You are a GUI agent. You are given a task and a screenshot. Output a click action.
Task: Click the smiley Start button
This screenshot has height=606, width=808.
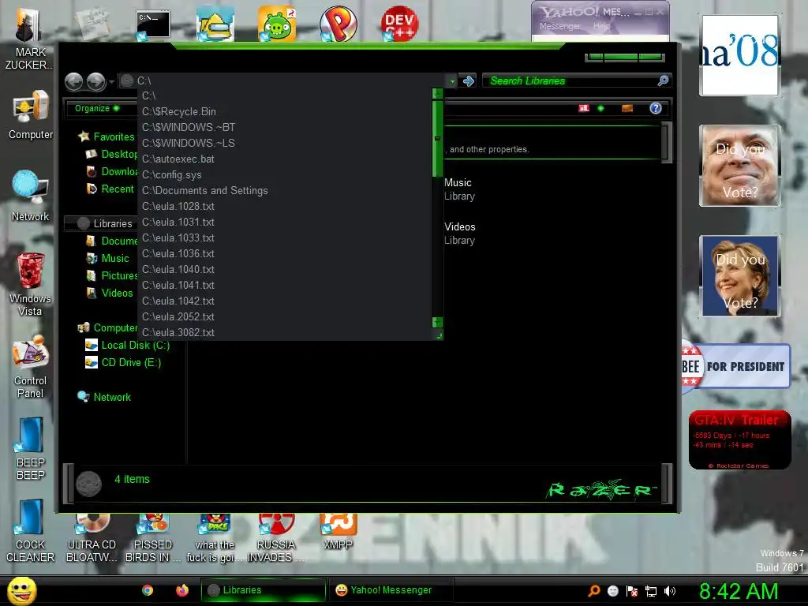click(21, 591)
